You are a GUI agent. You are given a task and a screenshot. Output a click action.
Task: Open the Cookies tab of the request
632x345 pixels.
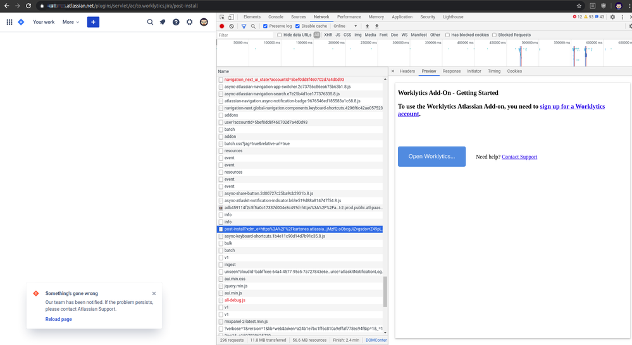[x=514, y=71]
